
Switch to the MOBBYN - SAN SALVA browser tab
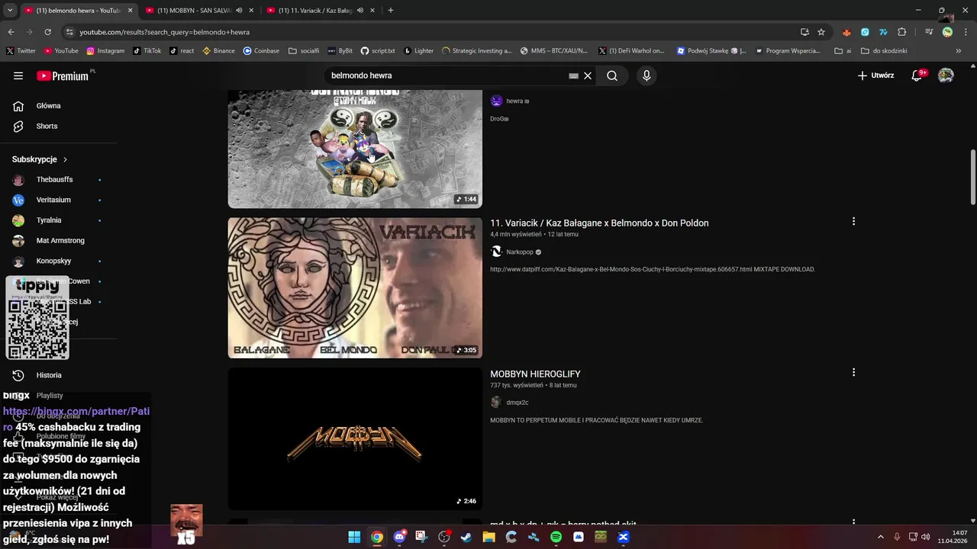[195, 11]
